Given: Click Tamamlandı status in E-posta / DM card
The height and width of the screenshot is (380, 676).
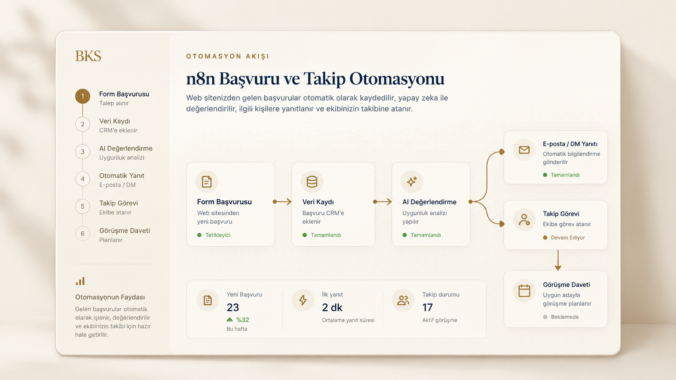Looking at the screenshot, I should pos(565,175).
